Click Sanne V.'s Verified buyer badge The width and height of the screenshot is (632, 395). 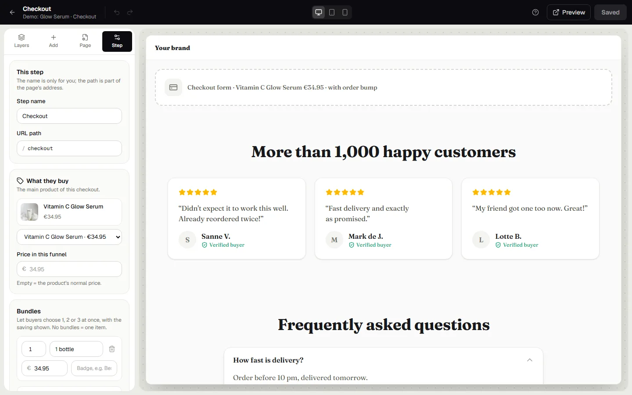click(223, 245)
